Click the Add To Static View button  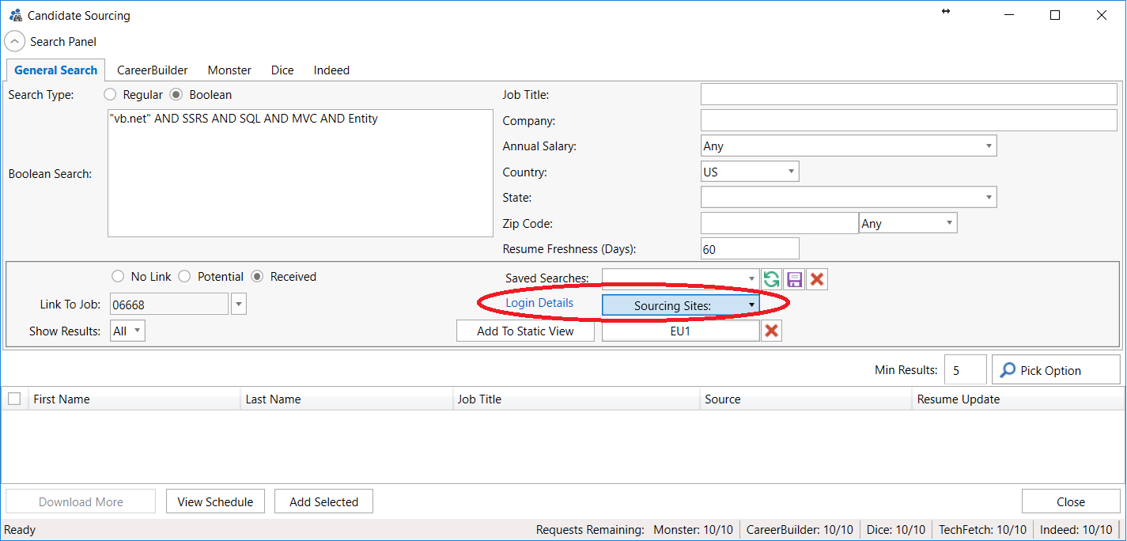click(x=525, y=331)
